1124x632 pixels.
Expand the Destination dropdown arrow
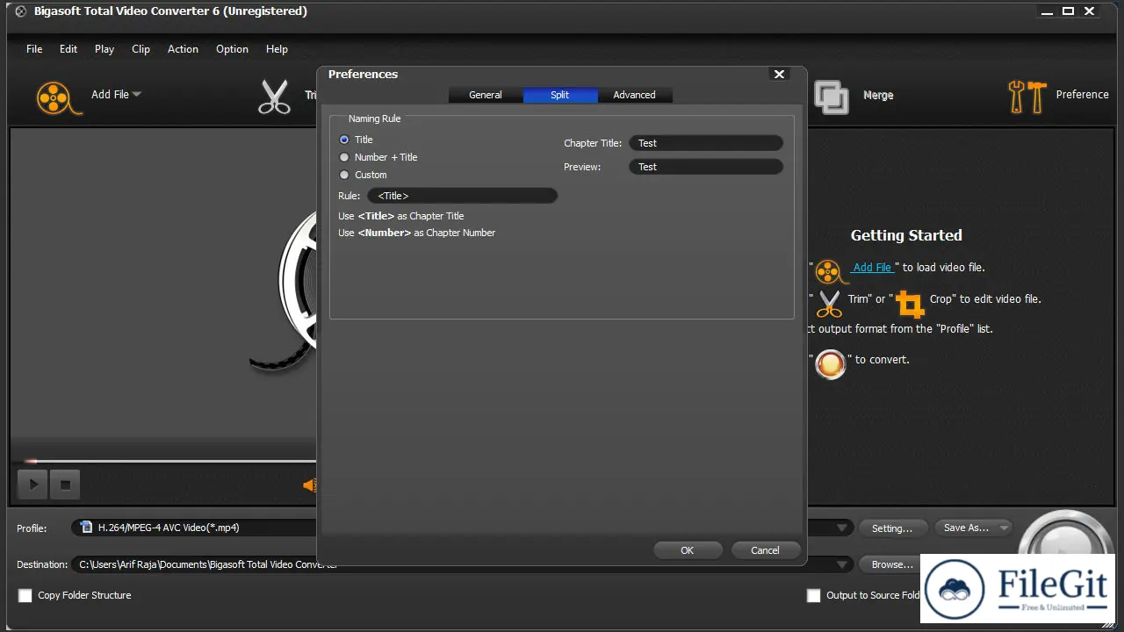pos(842,564)
